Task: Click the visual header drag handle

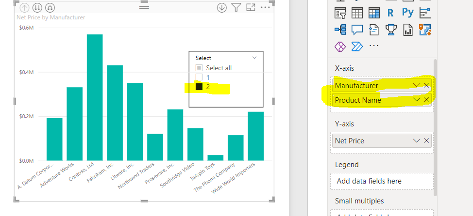Action: (x=144, y=7)
